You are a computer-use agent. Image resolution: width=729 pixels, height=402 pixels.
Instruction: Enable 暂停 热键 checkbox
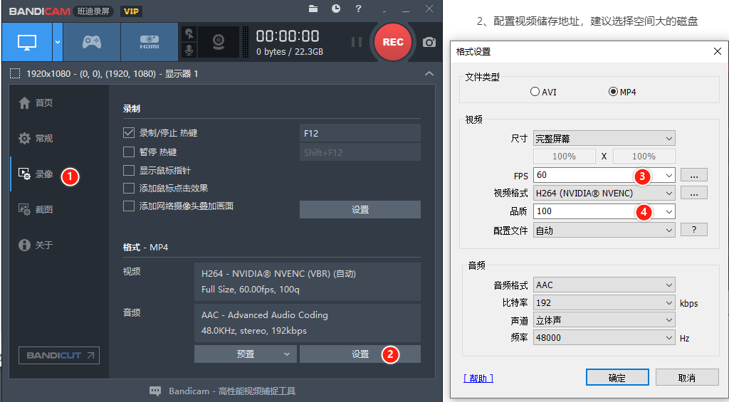129,152
